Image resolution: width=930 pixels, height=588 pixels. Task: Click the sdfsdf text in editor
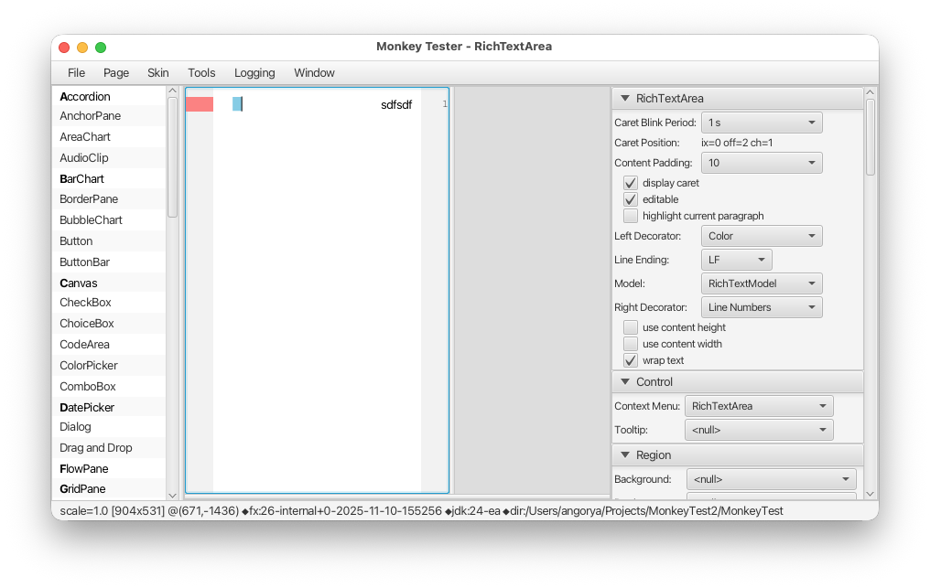point(396,105)
